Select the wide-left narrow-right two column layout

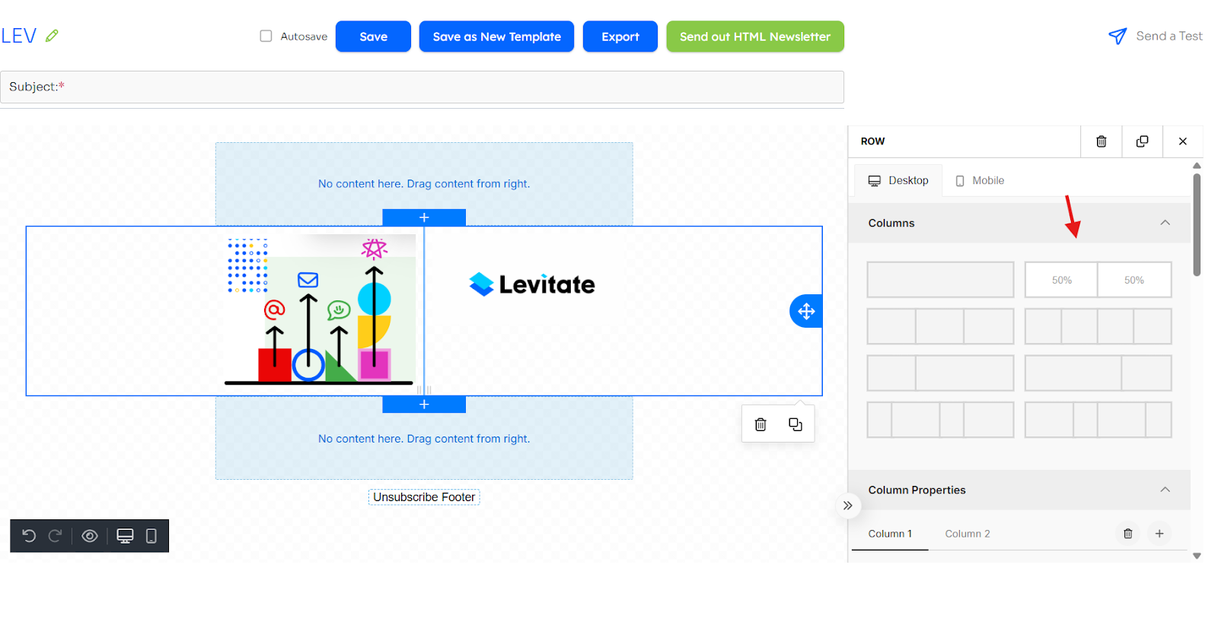click(x=1098, y=373)
